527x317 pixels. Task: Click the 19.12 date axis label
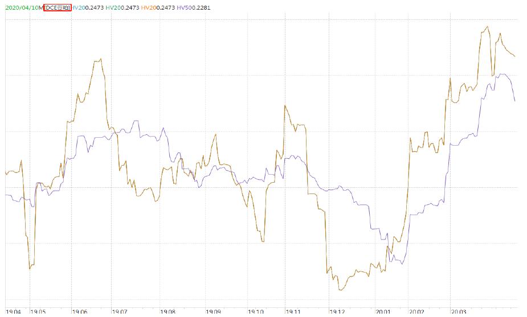tap(338, 312)
